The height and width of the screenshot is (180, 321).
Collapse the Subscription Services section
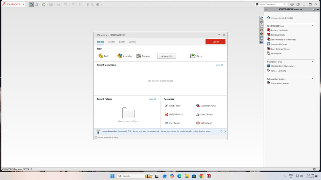tap(312, 79)
